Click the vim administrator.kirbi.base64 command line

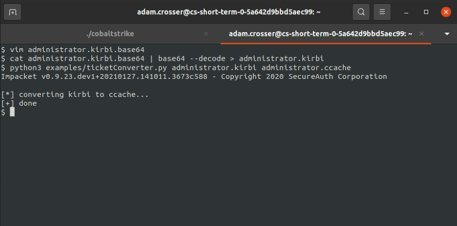73,50
